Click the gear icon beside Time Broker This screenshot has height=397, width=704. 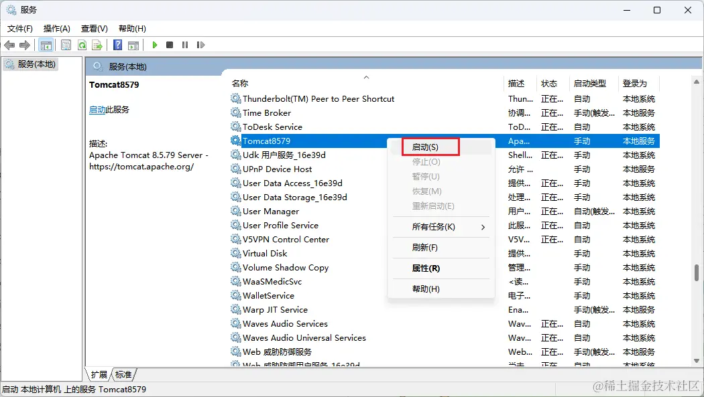[x=236, y=112]
